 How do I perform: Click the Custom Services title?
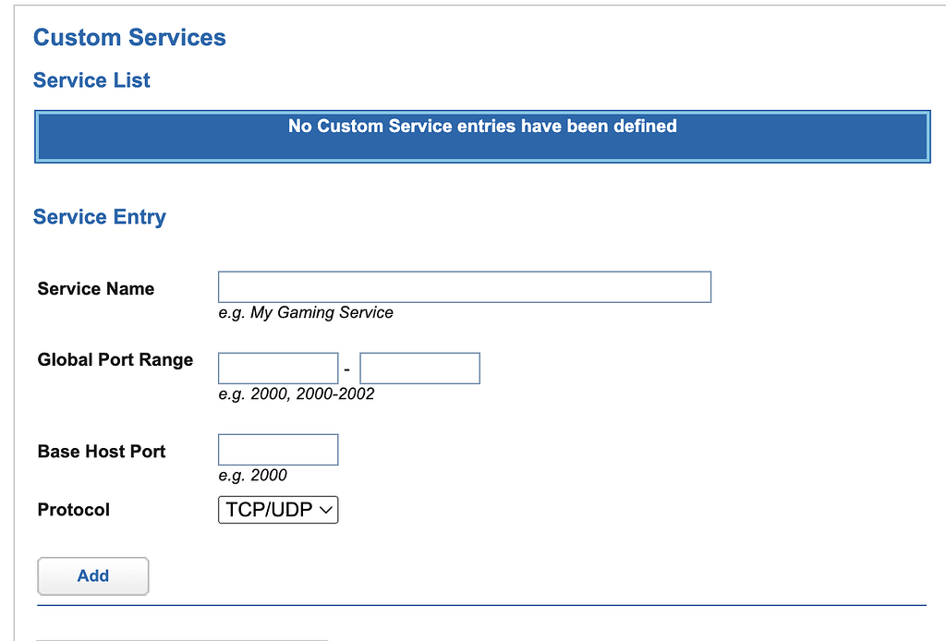coord(129,38)
